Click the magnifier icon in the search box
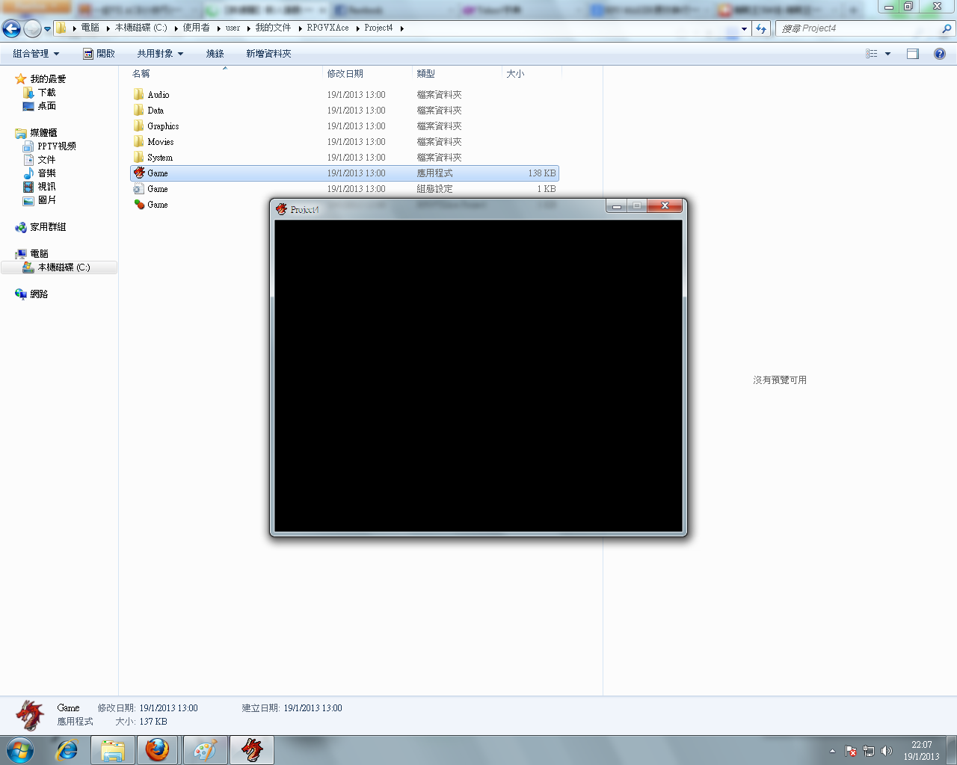Image resolution: width=957 pixels, height=765 pixels. [x=947, y=28]
